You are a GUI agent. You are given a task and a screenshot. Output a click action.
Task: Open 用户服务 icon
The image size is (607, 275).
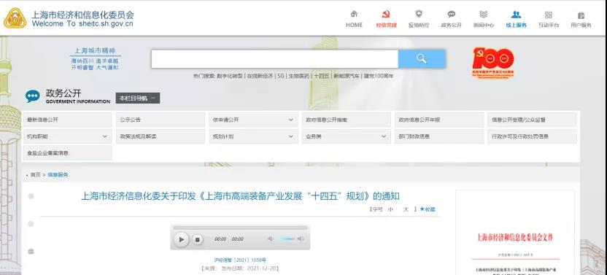[581, 15]
